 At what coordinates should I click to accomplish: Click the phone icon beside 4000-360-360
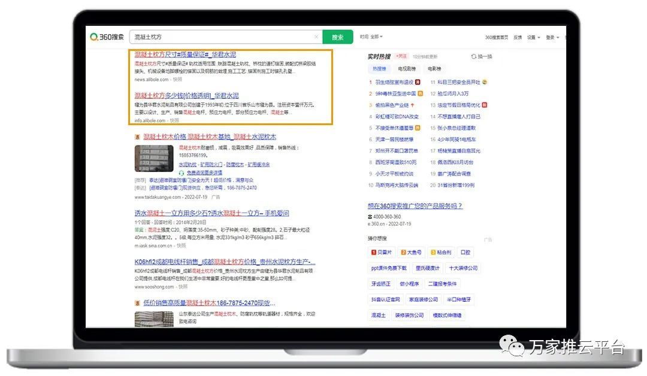click(x=370, y=217)
